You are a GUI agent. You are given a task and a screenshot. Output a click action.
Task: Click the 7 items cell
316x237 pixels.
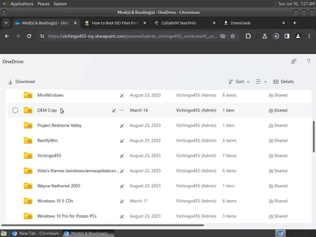[x=229, y=156]
